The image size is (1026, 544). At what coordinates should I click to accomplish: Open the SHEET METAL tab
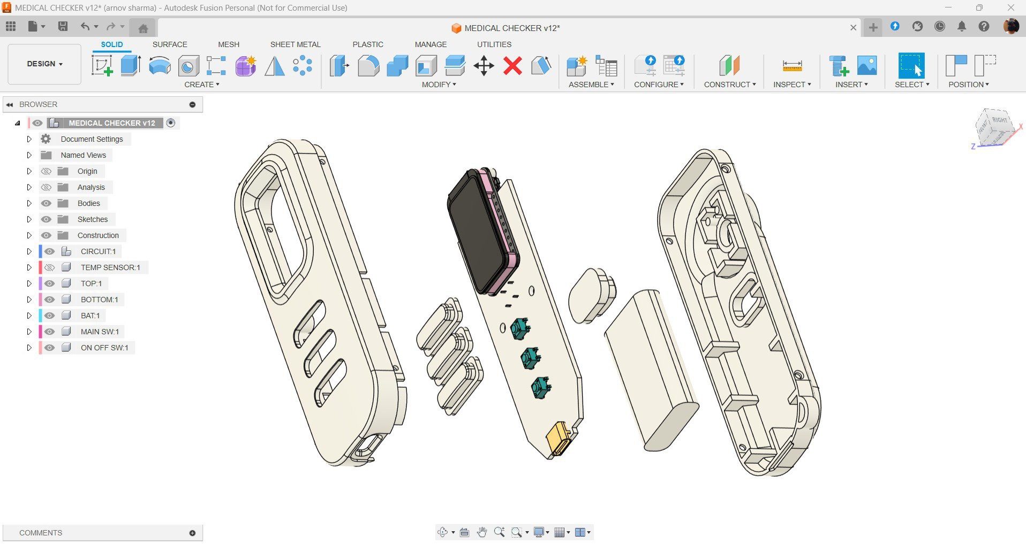click(x=295, y=44)
